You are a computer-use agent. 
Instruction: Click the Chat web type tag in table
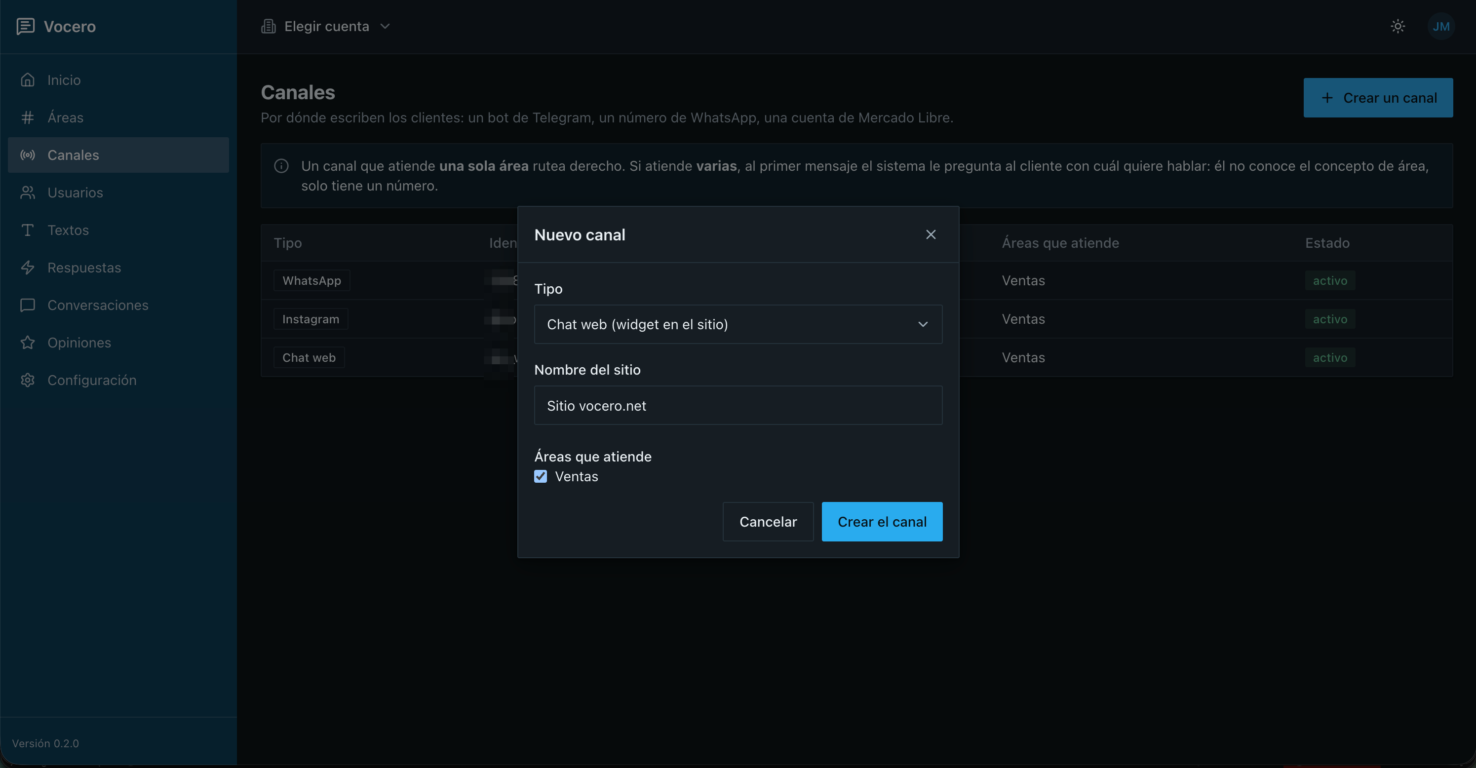[x=309, y=357]
